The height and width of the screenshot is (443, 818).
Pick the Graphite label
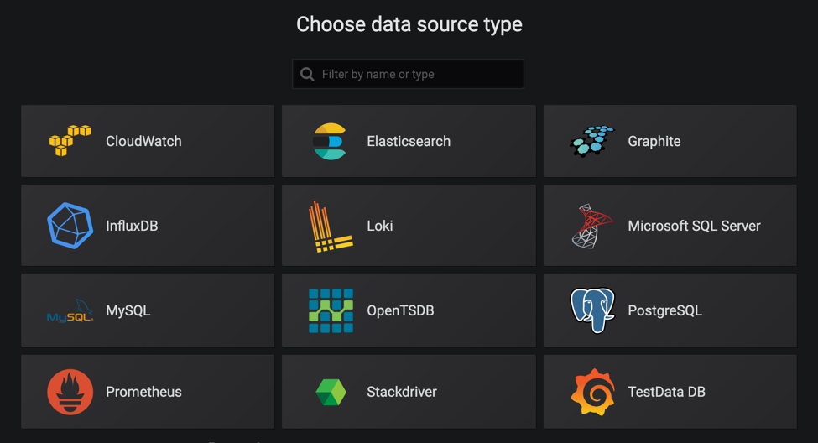[x=654, y=142]
